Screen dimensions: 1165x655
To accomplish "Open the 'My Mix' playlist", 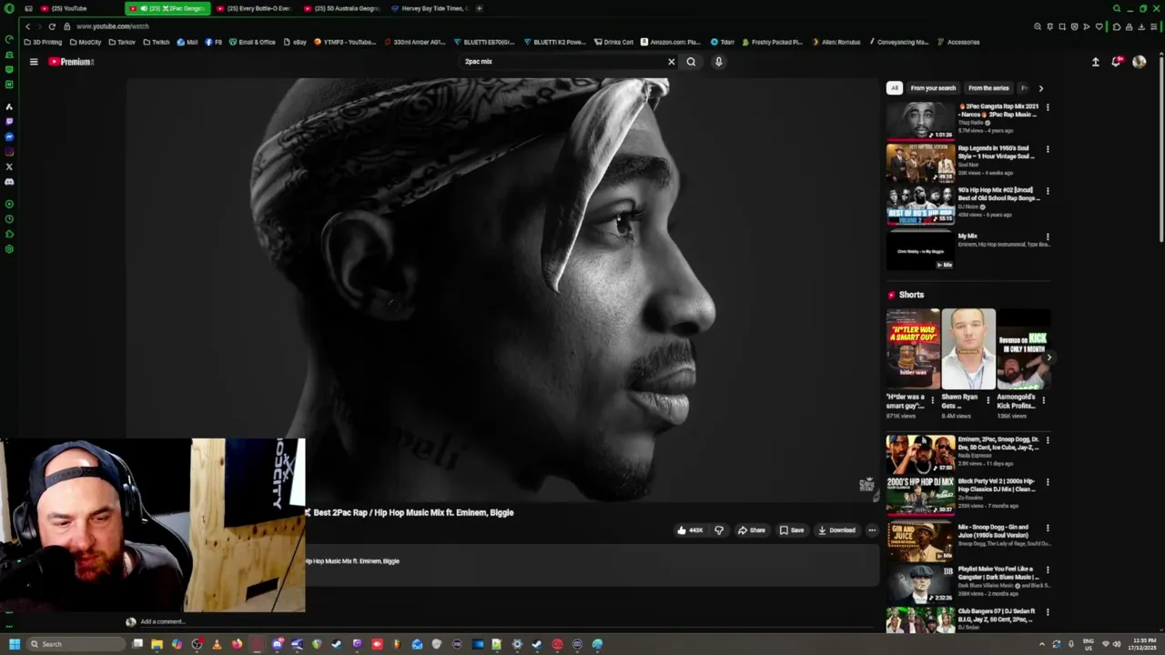I will [x=920, y=250].
